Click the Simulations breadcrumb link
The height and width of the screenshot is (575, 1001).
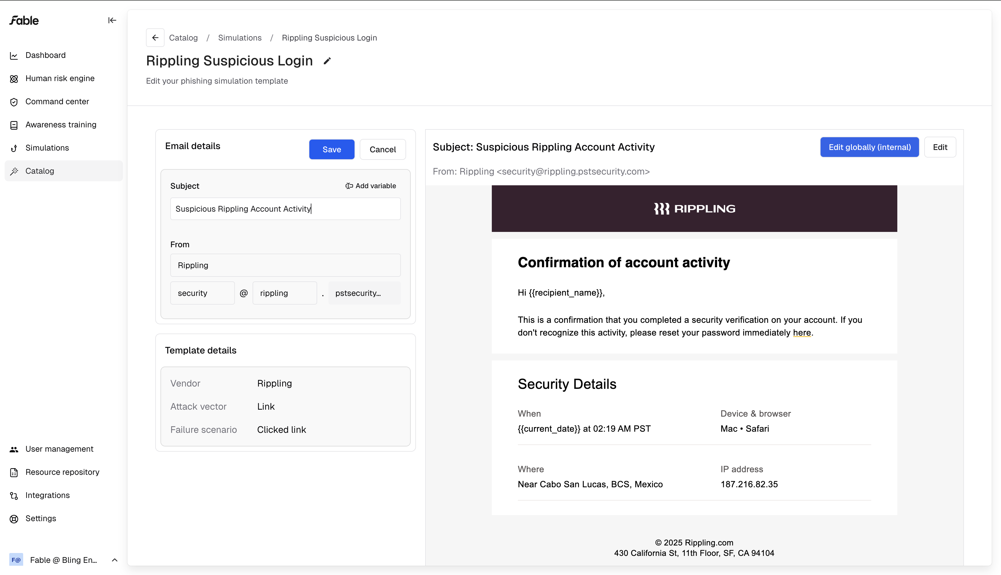pyautogui.click(x=240, y=38)
